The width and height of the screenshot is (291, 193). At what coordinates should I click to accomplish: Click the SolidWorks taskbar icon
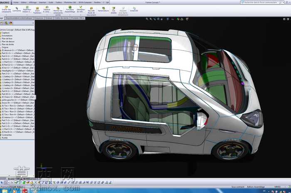25,191
